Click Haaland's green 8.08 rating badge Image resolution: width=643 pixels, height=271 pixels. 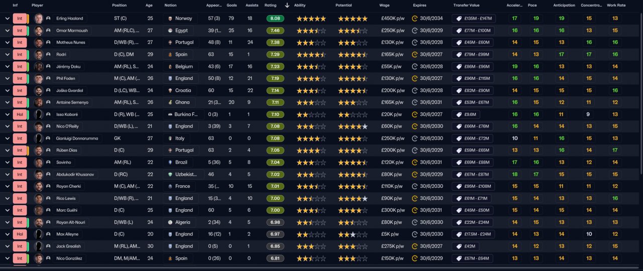pos(275,19)
